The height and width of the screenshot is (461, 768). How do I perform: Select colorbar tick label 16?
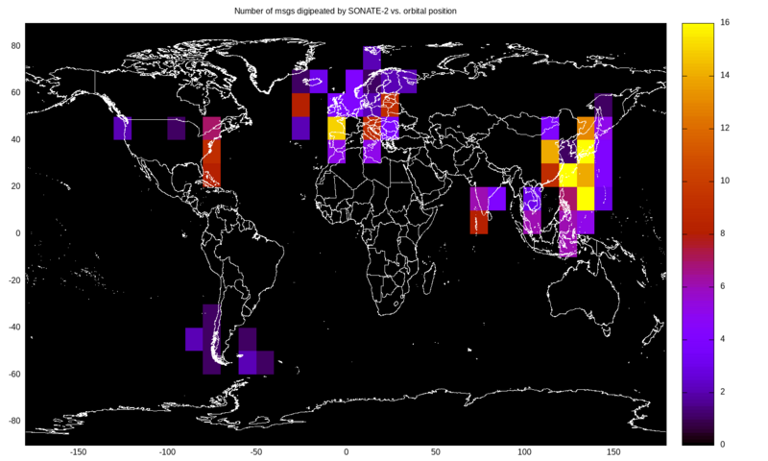[724, 23]
